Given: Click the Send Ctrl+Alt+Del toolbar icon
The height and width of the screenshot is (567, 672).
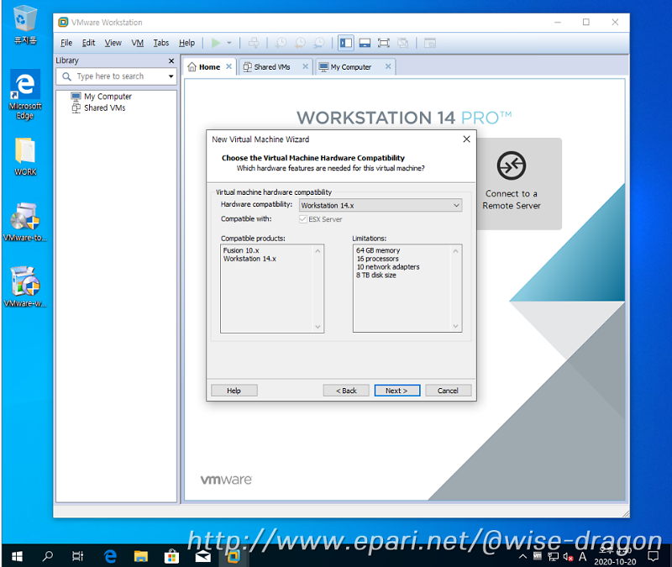Looking at the screenshot, I should [254, 43].
